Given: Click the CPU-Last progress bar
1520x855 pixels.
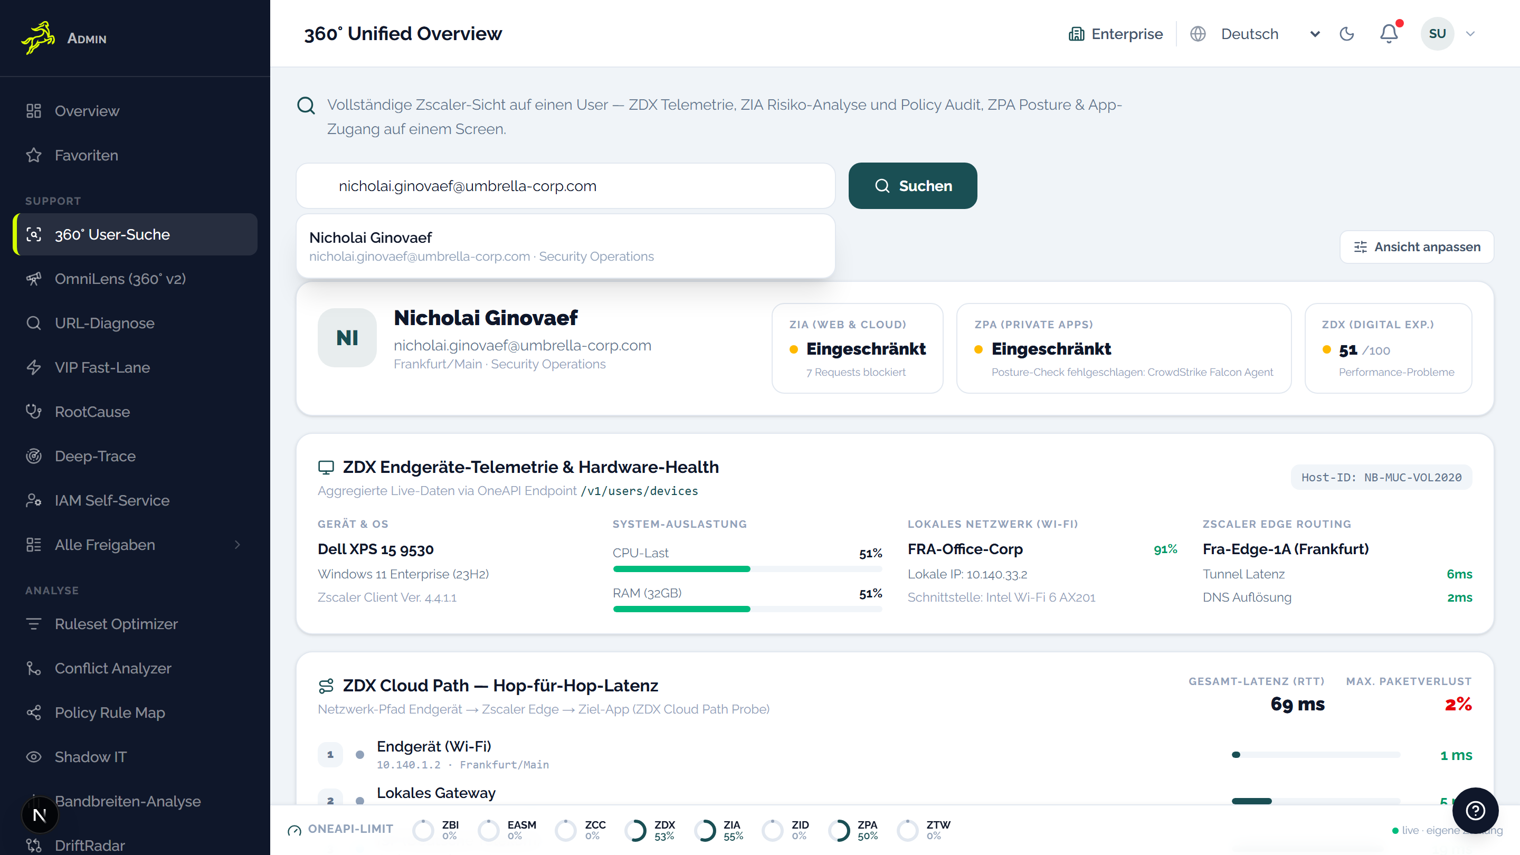Looking at the screenshot, I should [x=747, y=569].
